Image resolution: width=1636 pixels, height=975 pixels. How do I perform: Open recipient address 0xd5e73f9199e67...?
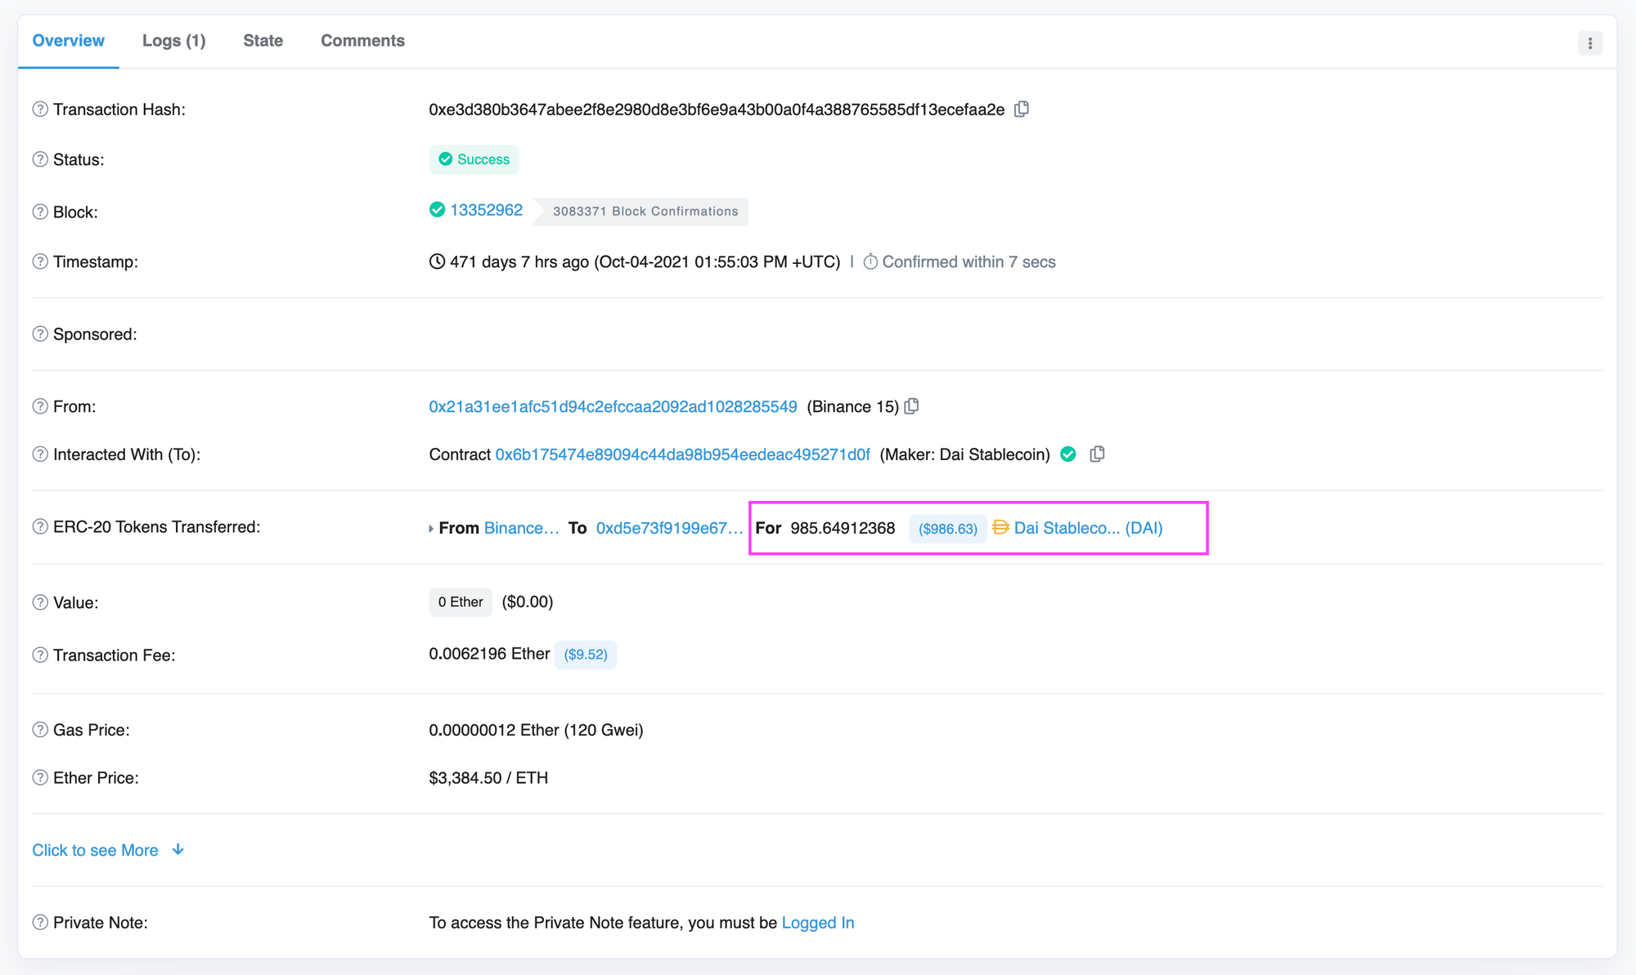tap(669, 528)
